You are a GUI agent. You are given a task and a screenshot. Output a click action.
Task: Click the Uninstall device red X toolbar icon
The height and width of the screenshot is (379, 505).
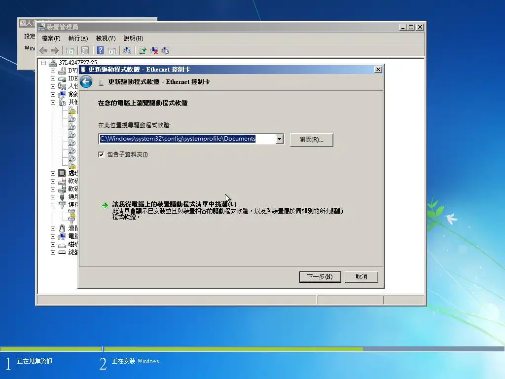(154, 51)
